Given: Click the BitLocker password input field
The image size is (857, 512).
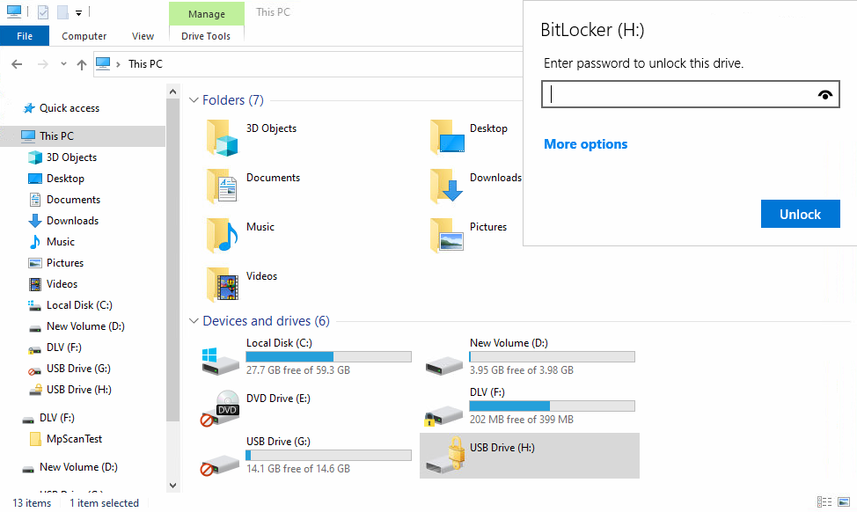Looking at the screenshot, I should pyautogui.click(x=691, y=94).
